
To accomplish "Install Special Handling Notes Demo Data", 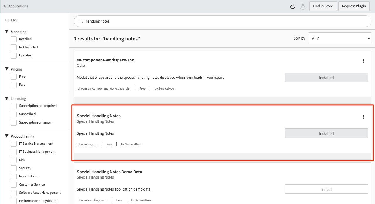I will (326, 189).
